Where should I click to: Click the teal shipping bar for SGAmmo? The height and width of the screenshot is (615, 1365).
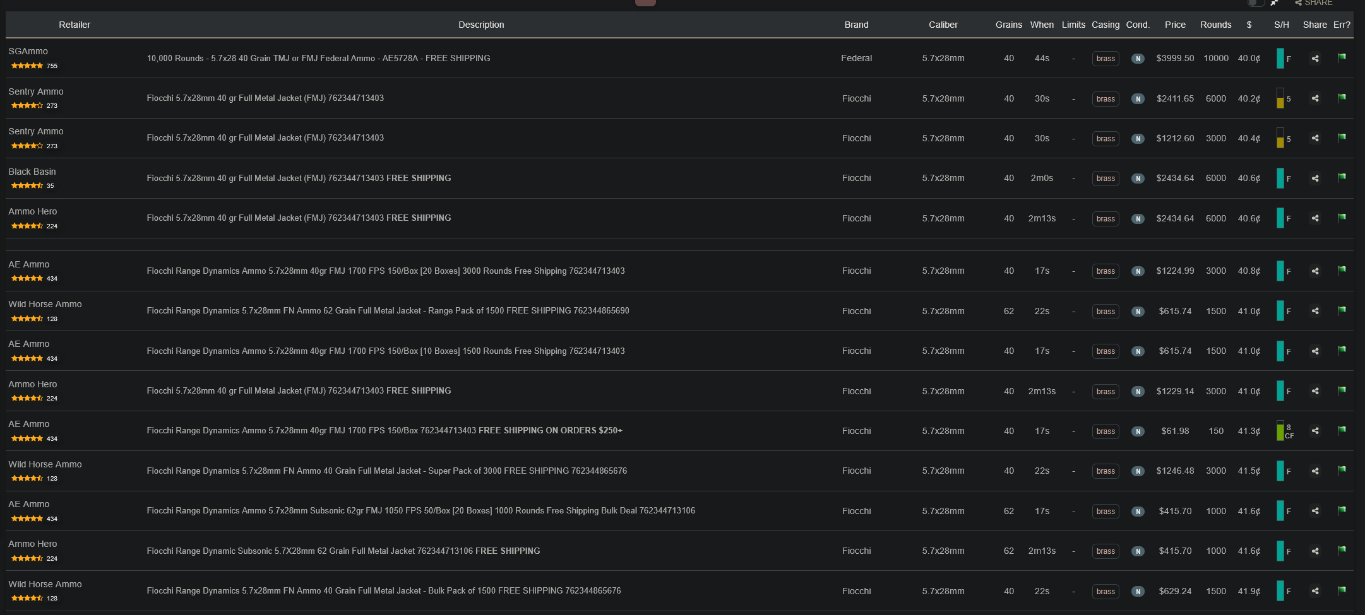click(1280, 58)
